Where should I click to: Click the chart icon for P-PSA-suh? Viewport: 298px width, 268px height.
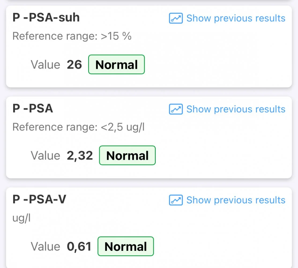click(176, 18)
